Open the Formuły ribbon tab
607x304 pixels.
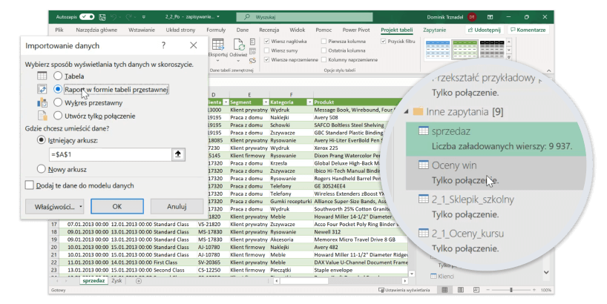point(216,30)
